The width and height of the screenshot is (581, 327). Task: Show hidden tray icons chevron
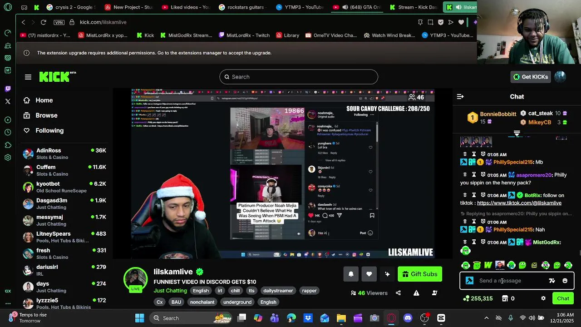pos(486,318)
